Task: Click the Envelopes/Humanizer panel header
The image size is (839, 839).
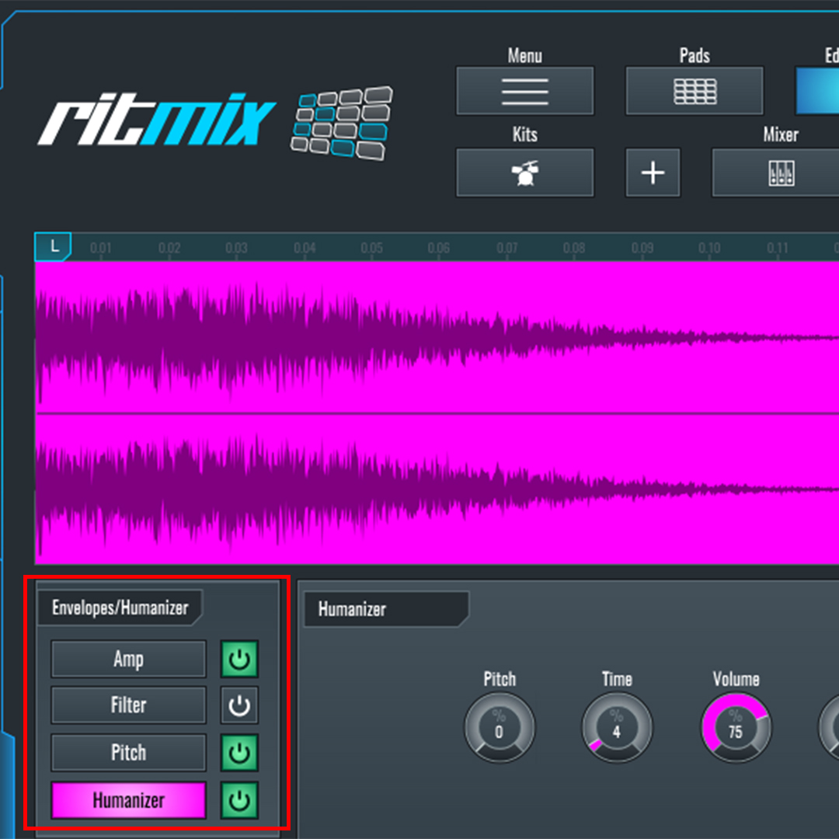Action: [x=120, y=607]
